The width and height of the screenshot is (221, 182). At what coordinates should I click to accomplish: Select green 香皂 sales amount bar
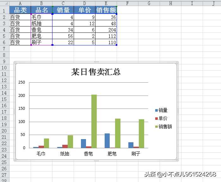[x=94, y=121]
